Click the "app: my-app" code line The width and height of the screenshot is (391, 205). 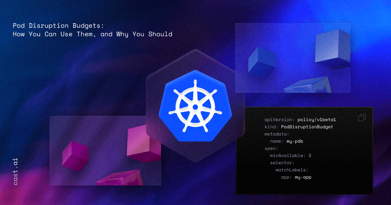coord(296,177)
